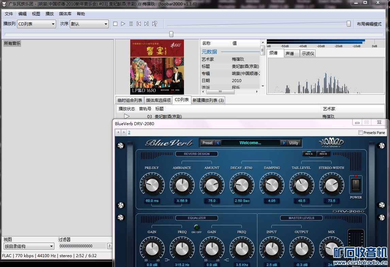Select previous preset with left arrow

coord(218,143)
